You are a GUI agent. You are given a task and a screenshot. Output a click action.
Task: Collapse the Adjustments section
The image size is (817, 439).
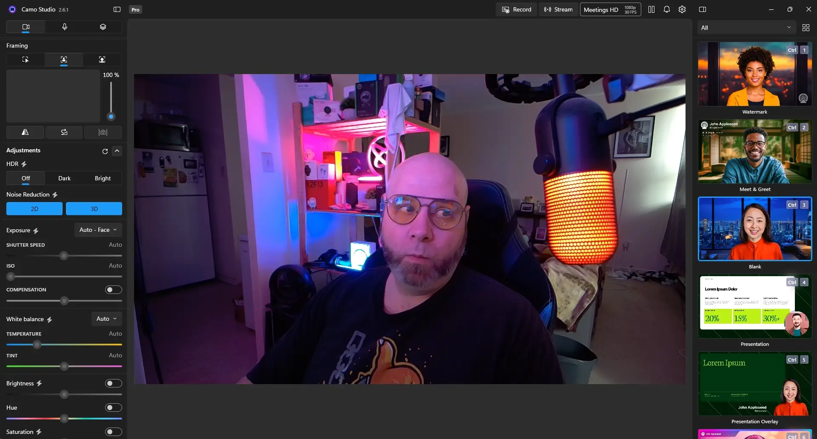click(x=117, y=151)
